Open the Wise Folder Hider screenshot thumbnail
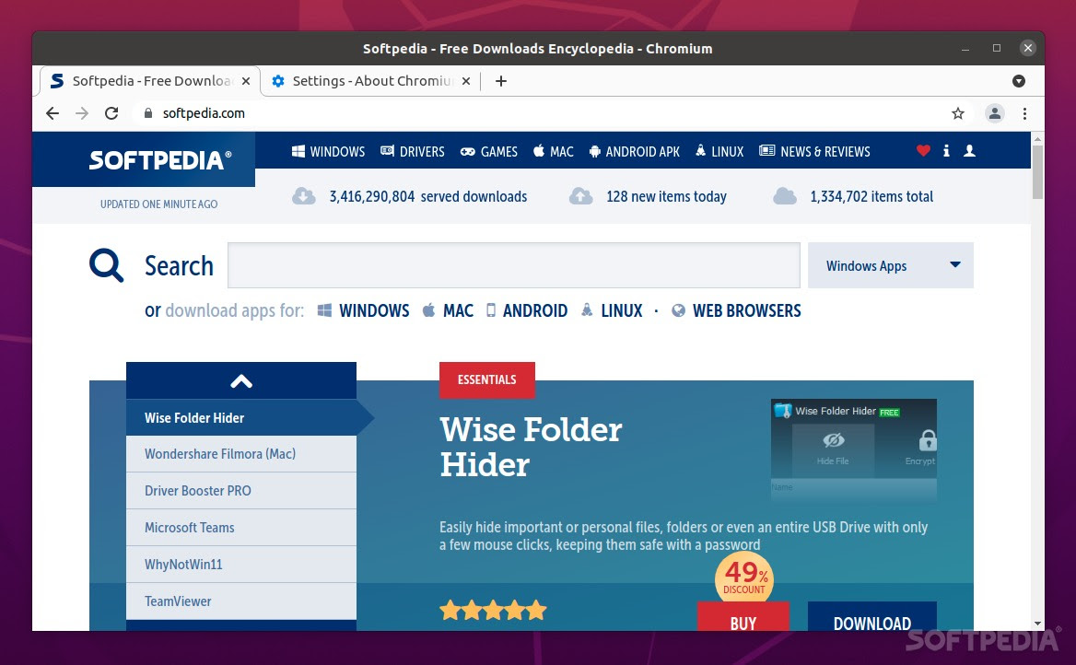 [x=854, y=450]
